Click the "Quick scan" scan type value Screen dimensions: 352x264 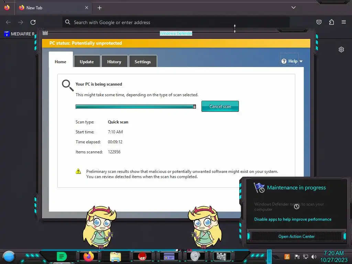pyautogui.click(x=118, y=122)
